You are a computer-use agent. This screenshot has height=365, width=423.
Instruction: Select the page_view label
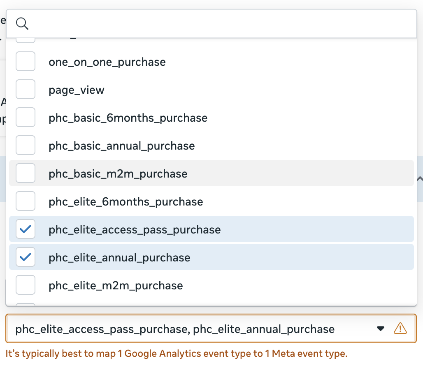77,90
